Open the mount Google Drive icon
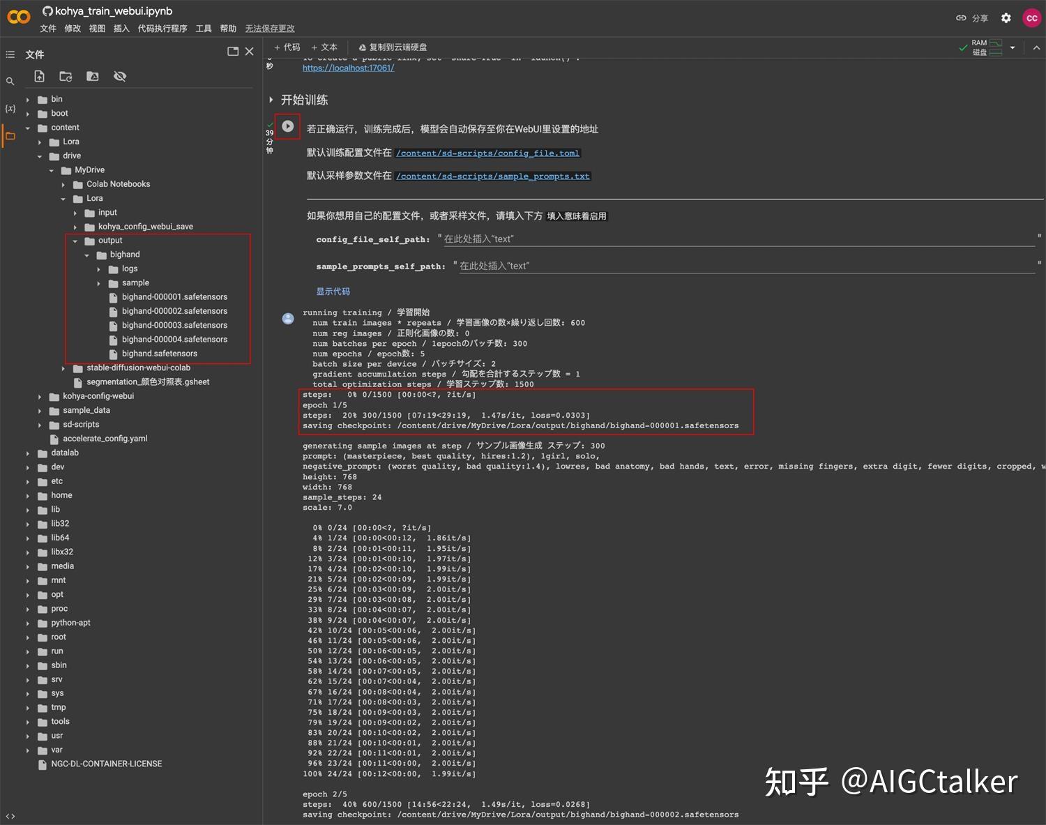The width and height of the screenshot is (1046, 825). (x=92, y=75)
